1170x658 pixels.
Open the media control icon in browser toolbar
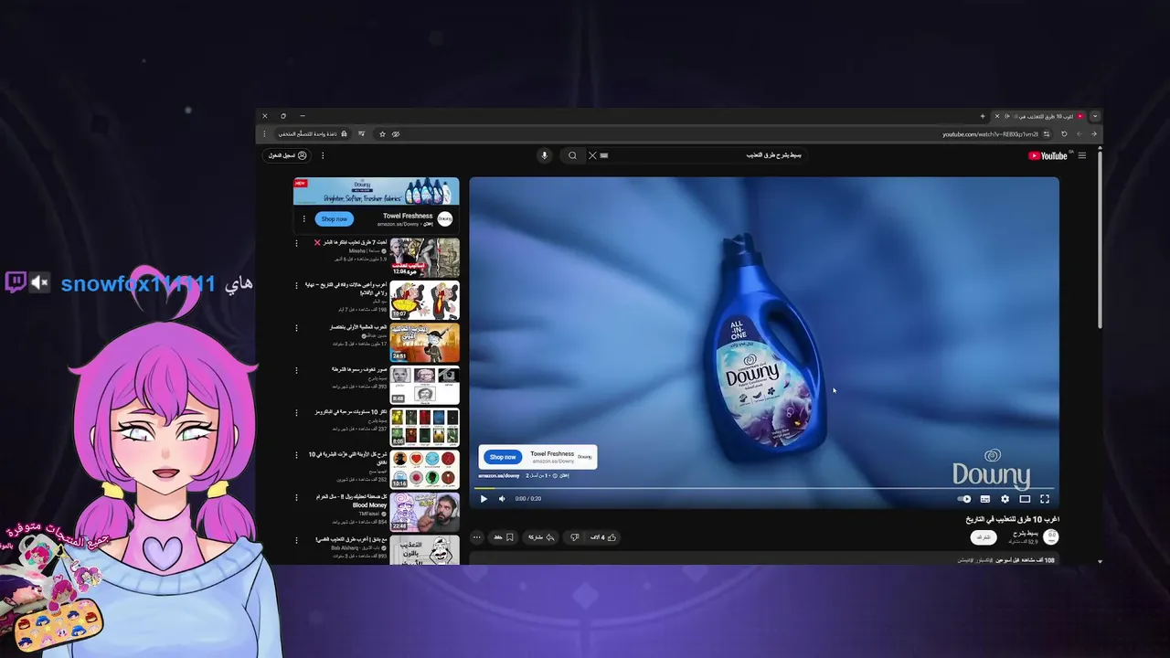click(x=362, y=134)
